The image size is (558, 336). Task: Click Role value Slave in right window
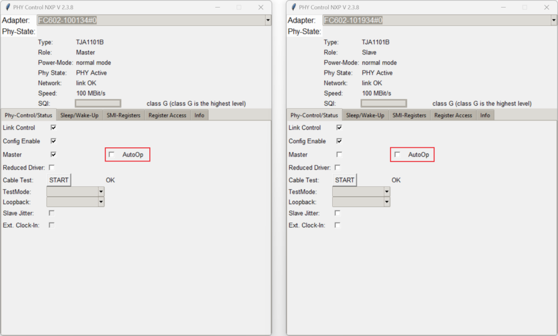(369, 52)
